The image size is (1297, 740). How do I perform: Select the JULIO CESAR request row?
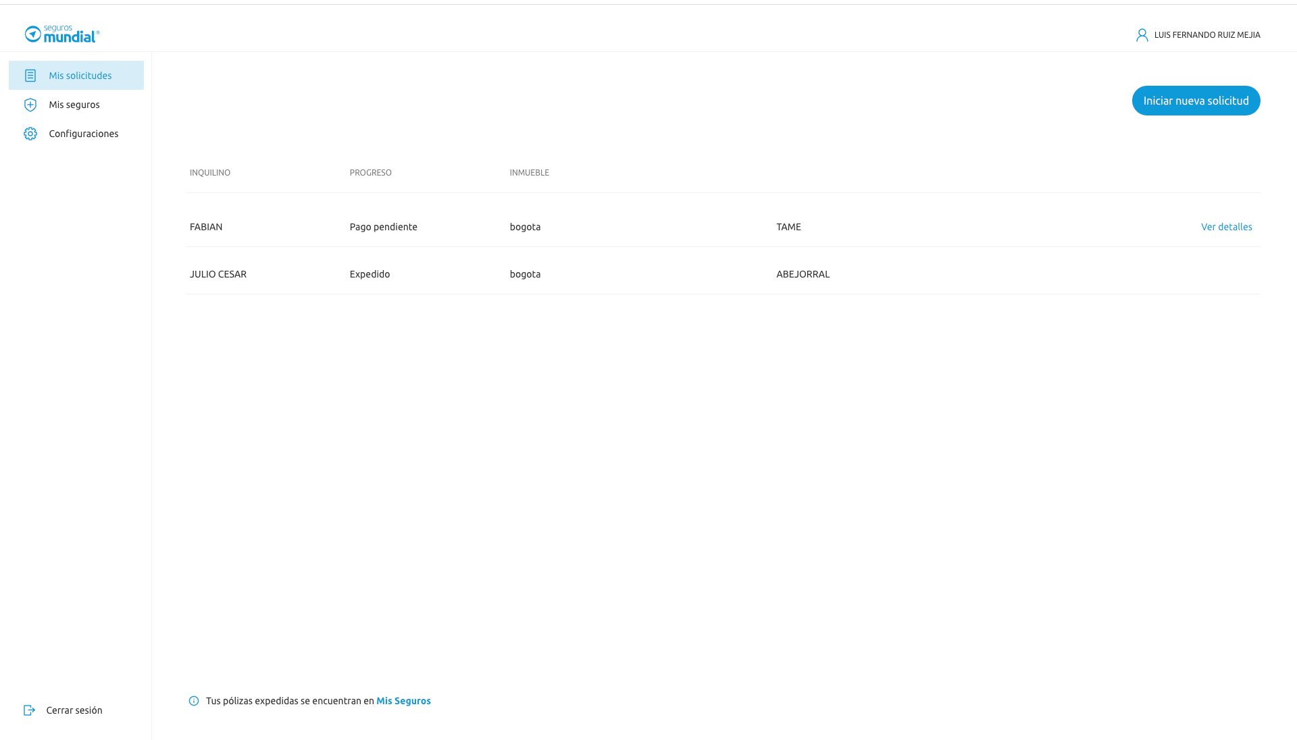218,274
